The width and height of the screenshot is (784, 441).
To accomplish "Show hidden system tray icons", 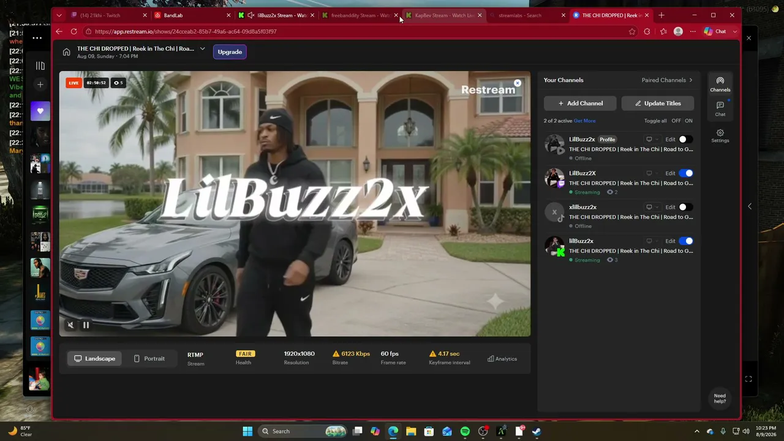I will pyautogui.click(x=696, y=431).
